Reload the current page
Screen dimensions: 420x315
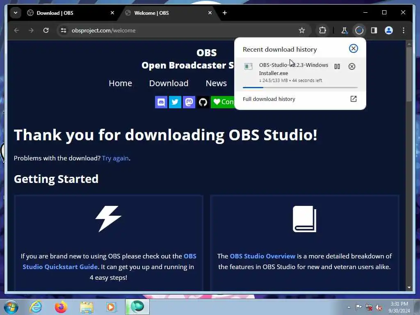coord(46,30)
